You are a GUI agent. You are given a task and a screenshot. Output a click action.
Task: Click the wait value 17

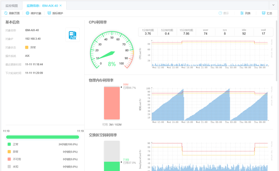click(263, 34)
